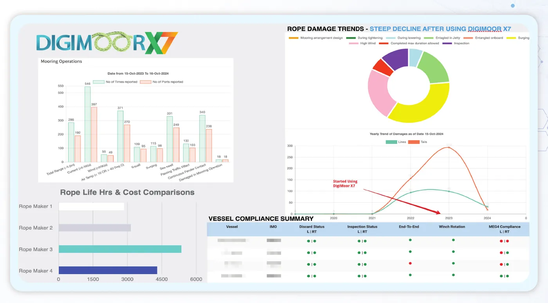Select the 'End-To-End' column header

tap(409, 227)
